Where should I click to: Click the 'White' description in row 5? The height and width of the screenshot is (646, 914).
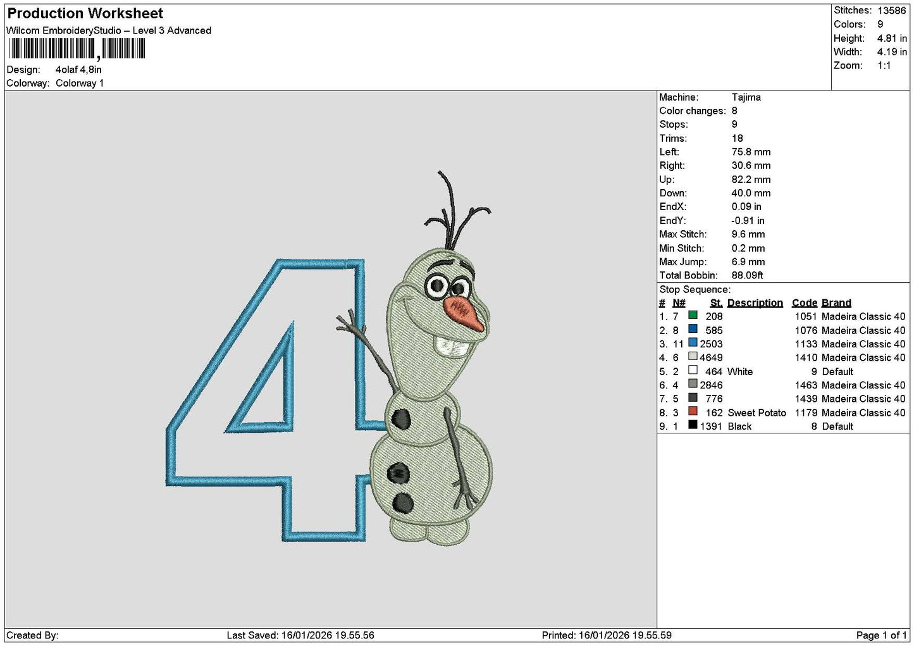click(740, 372)
